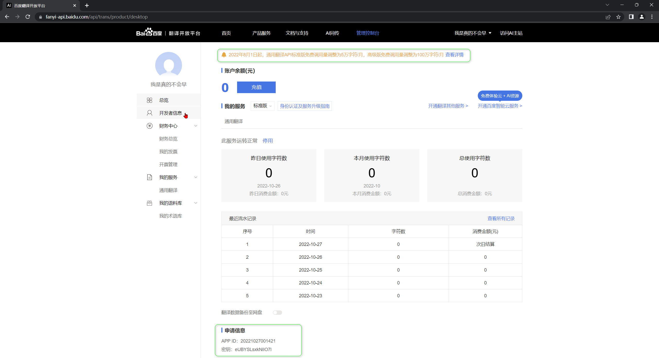Click the 字符数 column header

(398, 231)
